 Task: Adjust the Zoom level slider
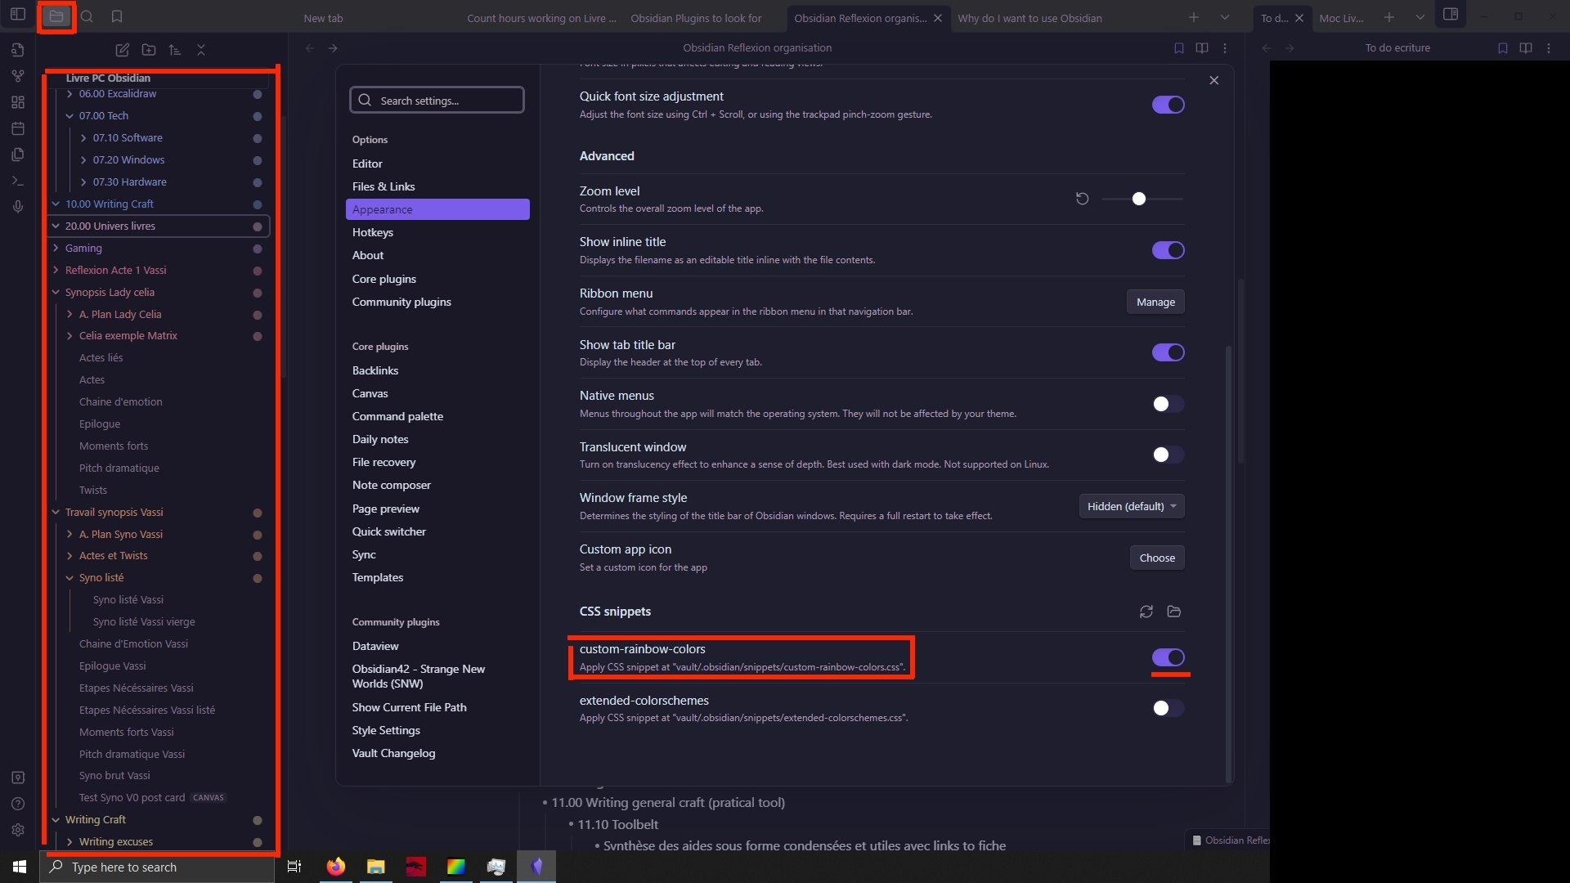[1139, 199]
